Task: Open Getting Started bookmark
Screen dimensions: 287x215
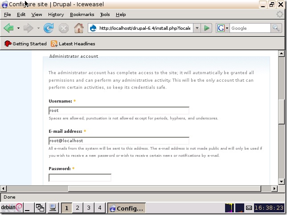Action: [25, 44]
